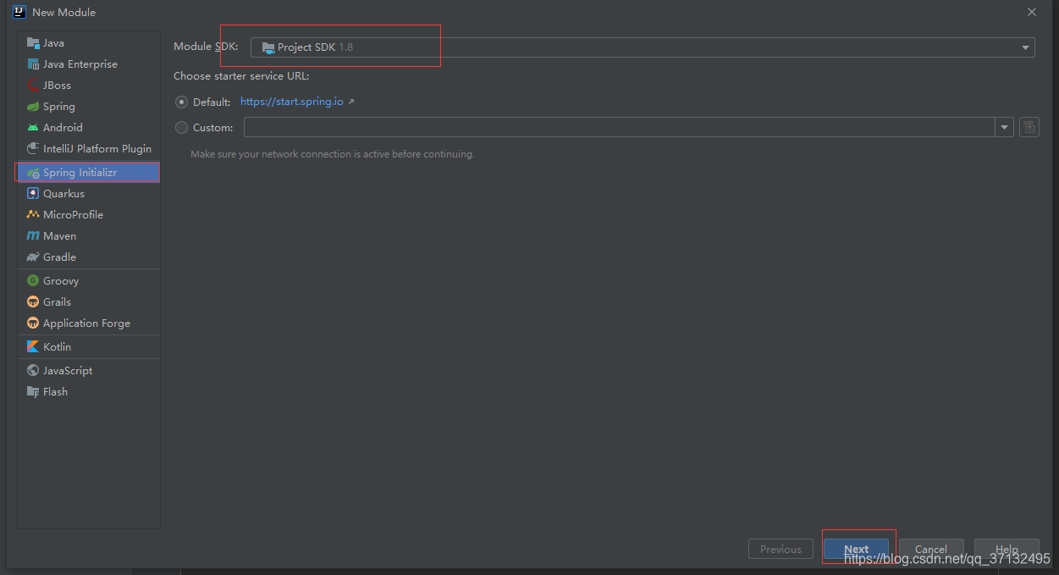Click the MicroProfile label text

[x=73, y=215]
